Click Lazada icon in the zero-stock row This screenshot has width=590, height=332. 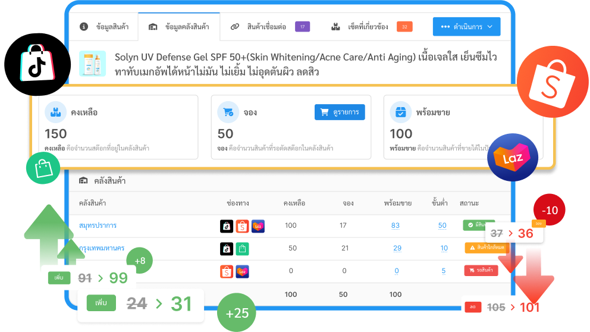(x=242, y=271)
